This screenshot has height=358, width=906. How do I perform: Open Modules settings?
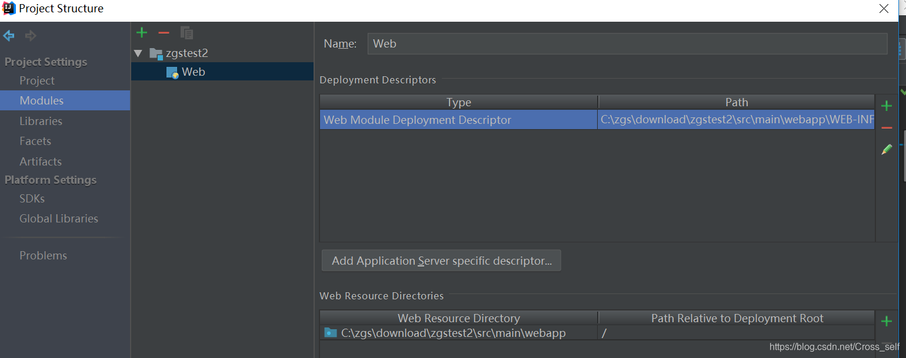coord(65,100)
